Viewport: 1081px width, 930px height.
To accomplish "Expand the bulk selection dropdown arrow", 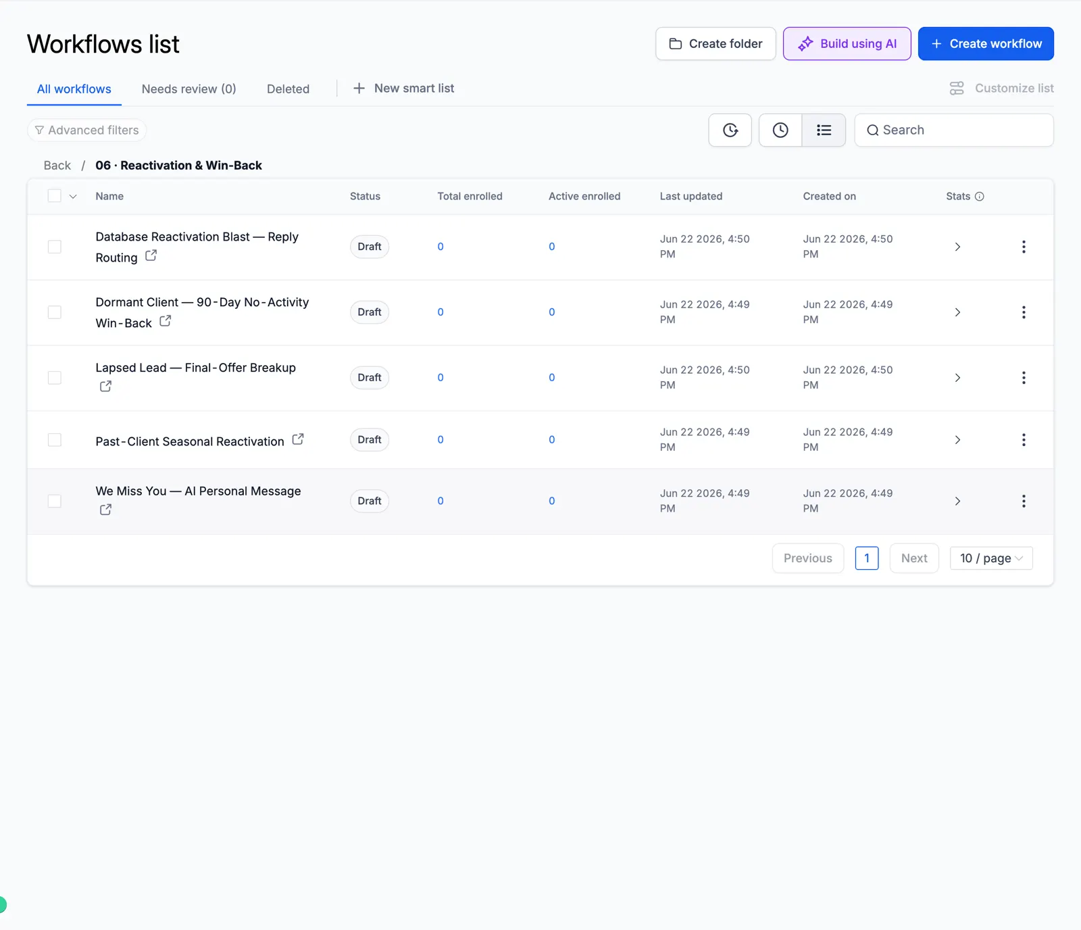I will point(73,197).
